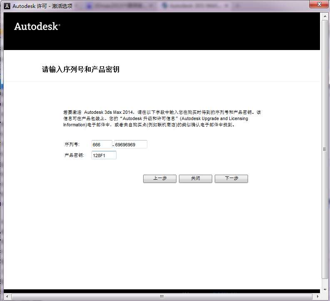Click the Autodesk "A" title bar icon
330x301 pixels.
coord(7,6)
